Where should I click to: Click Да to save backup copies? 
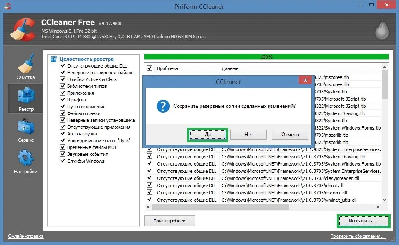[208, 135]
